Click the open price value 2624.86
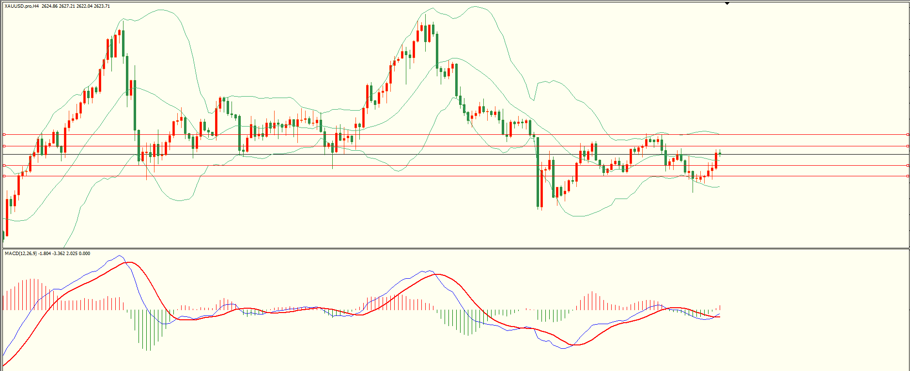This screenshot has width=910, height=371. click(49, 6)
